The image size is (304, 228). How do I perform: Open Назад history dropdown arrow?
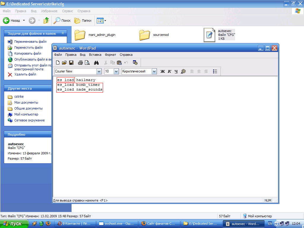[24, 20]
